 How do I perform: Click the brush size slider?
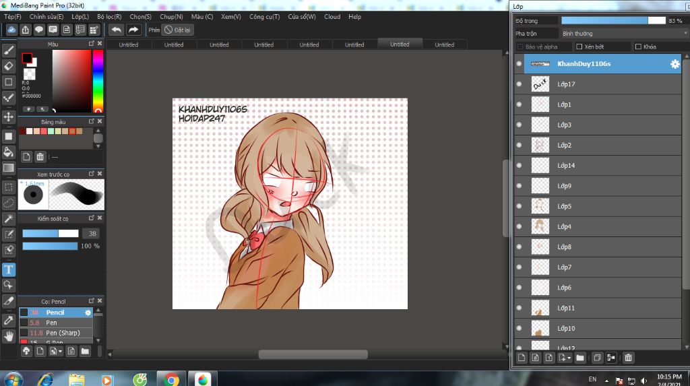(50, 233)
